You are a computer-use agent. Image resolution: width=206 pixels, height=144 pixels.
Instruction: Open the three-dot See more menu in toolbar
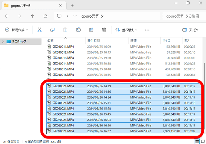coord(147,30)
